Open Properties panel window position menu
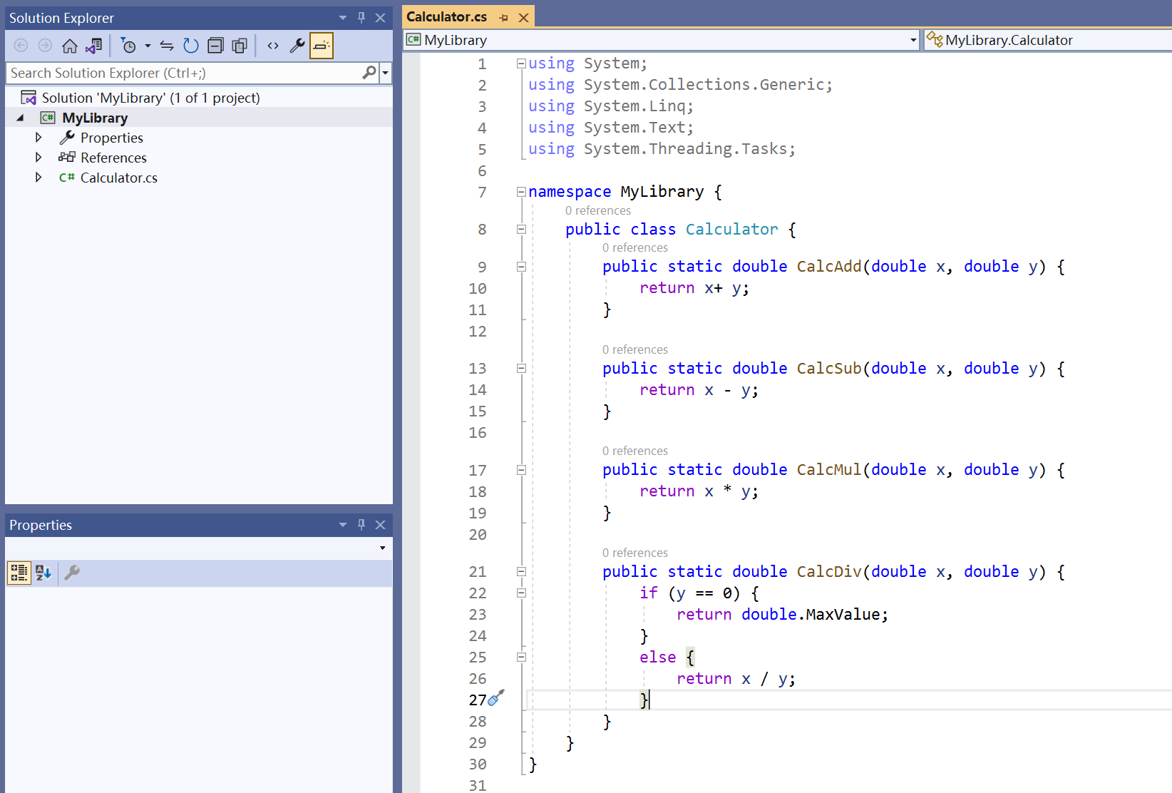 [343, 525]
